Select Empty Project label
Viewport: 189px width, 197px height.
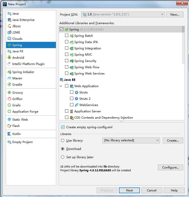tap(22, 142)
